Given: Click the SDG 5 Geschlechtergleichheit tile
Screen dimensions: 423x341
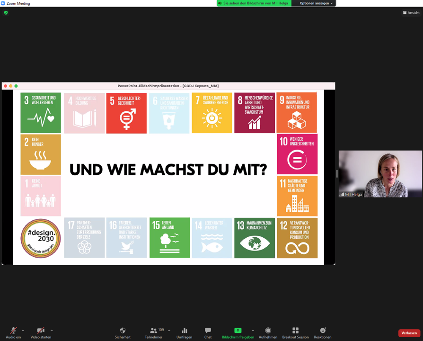Looking at the screenshot, I should pyautogui.click(x=126, y=113).
